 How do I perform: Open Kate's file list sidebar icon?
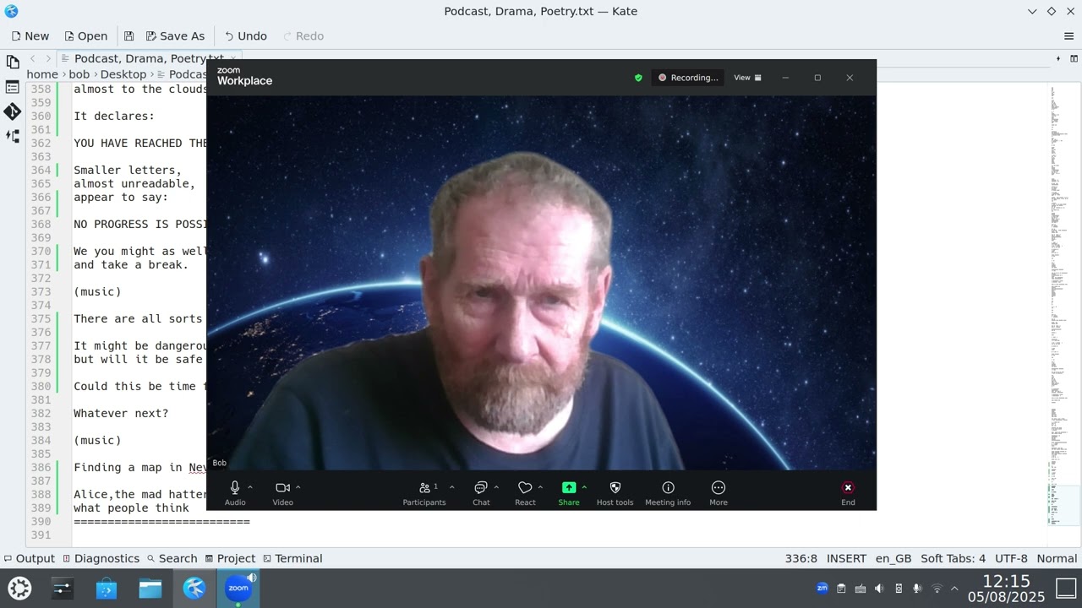point(13,87)
